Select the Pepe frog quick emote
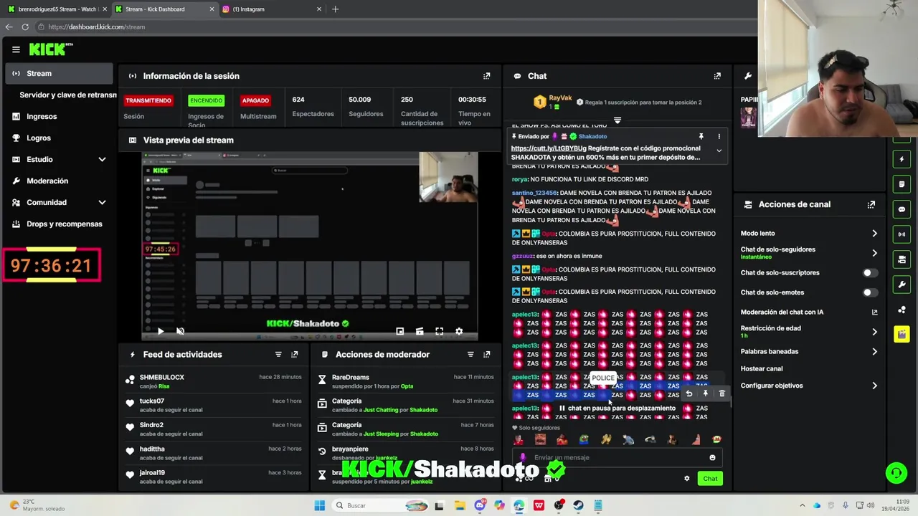 [x=585, y=440]
